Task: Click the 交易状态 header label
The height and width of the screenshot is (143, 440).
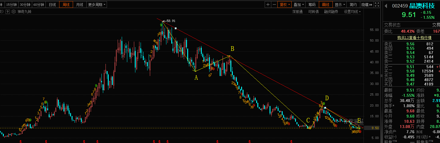Action: [x=392, y=25]
